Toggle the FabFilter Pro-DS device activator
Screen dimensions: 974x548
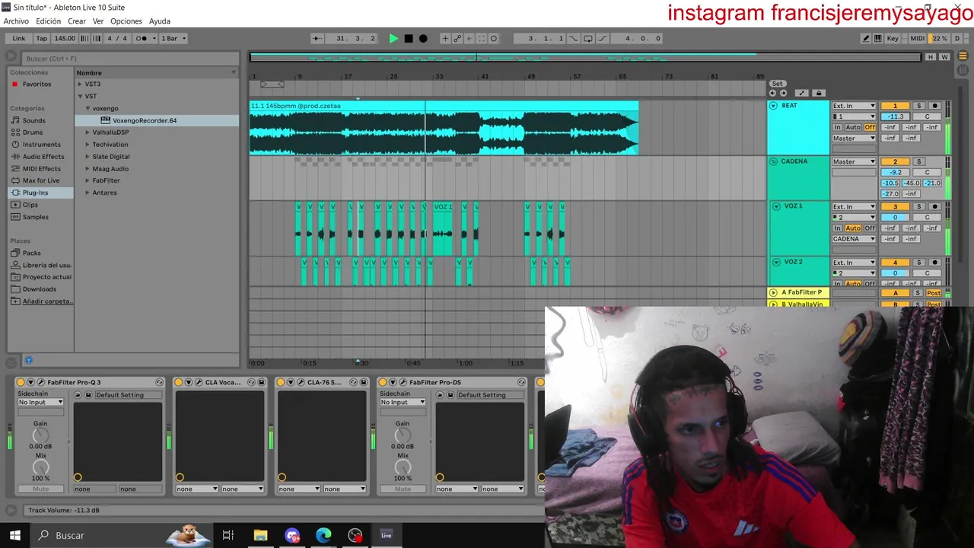383,382
